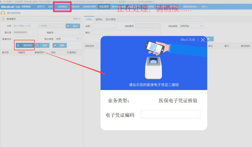This screenshot has width=252, height=147.
Task: Click the 读卡 card reader button
Action: 73,26
